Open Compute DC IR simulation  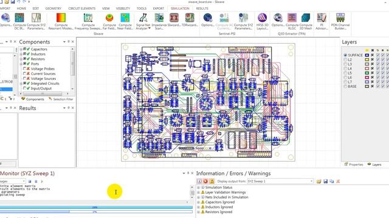click(19, 22)
